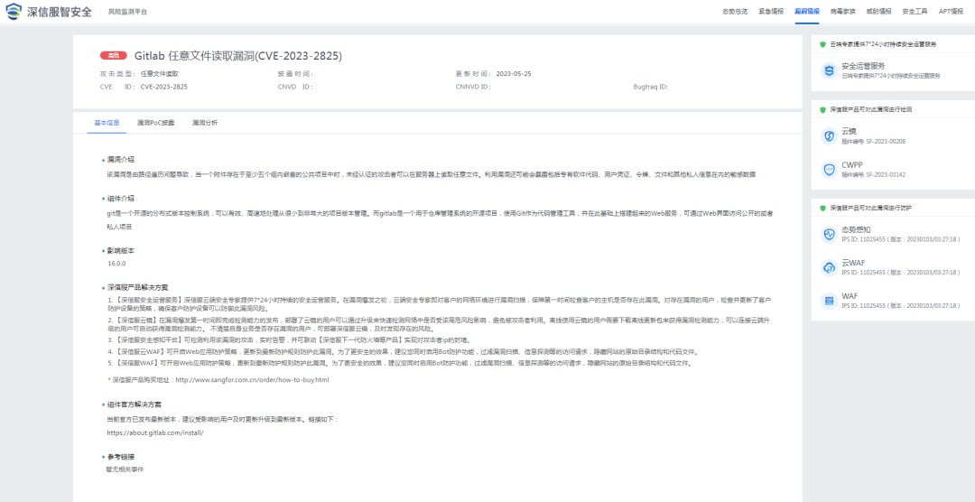Click the green shield beside 进行检测 heading
The height and width of the screenshot is (502, 975).
click(x=822, y=109)
